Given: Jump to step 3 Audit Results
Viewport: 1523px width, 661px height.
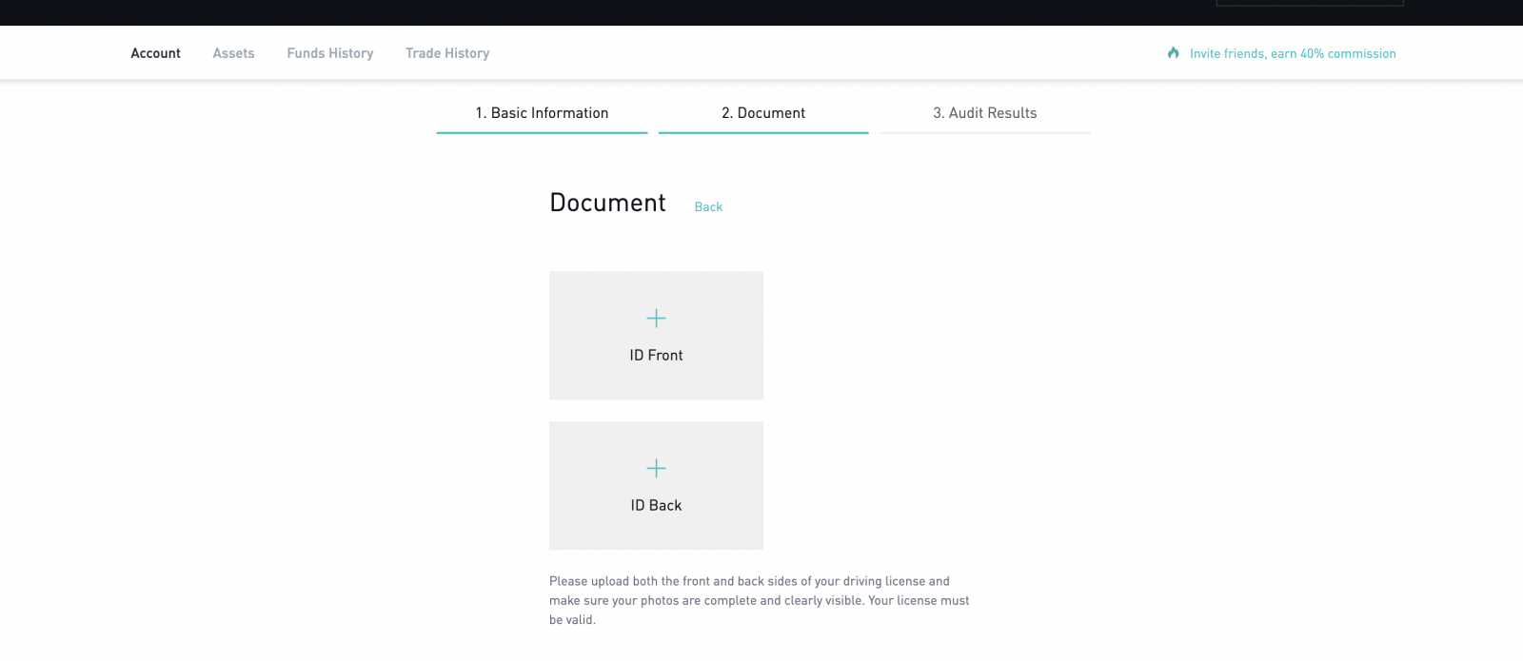Looking at the screenshot, I should [984, 112].
